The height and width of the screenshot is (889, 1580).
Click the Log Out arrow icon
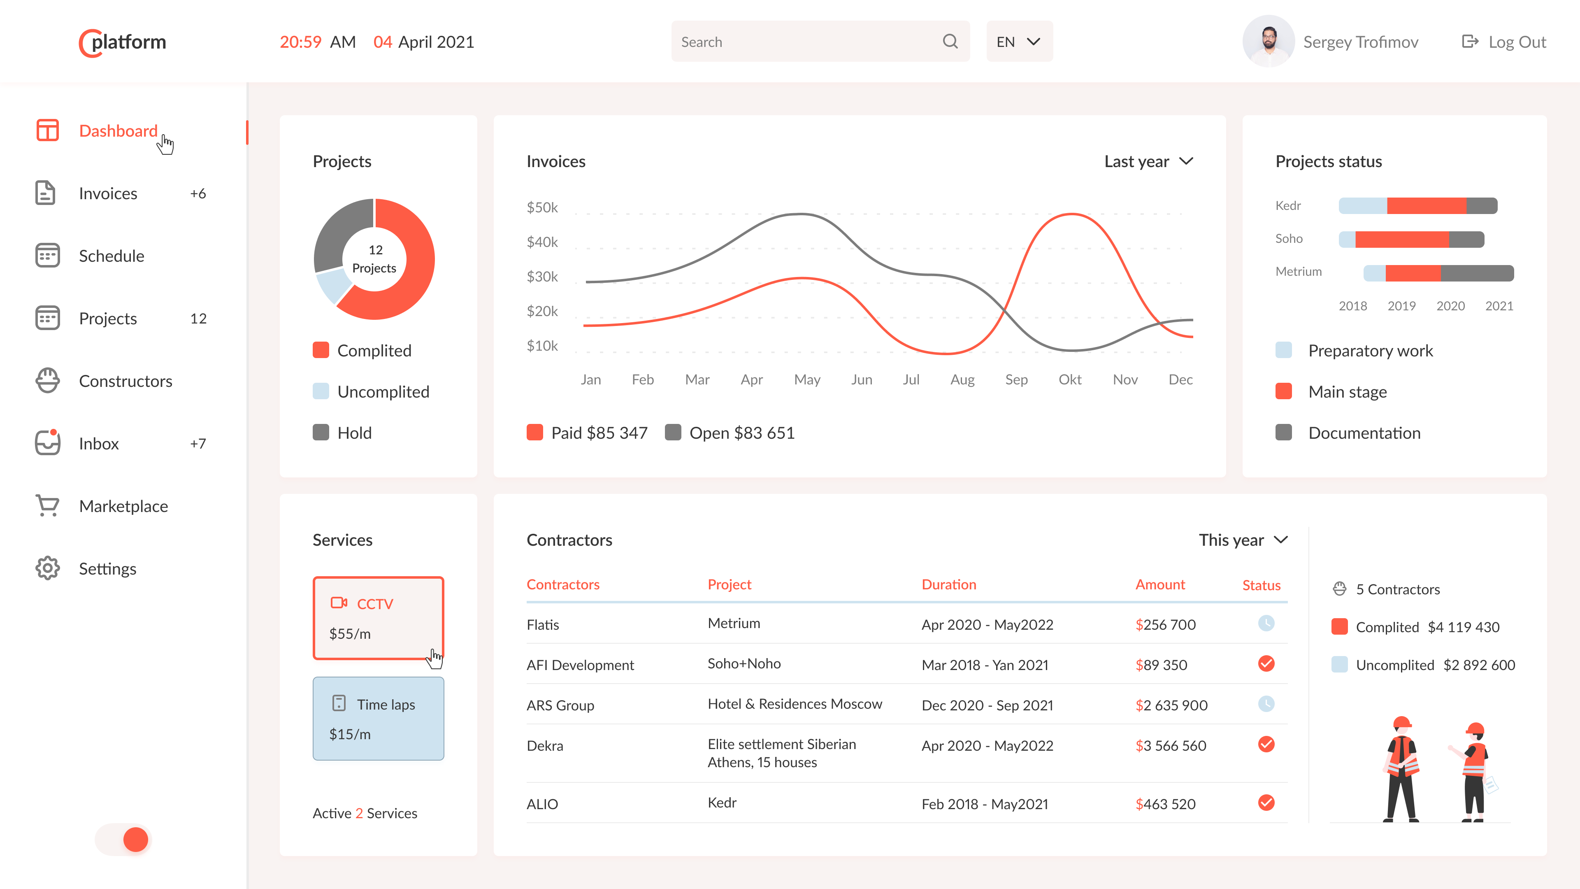pyautogui.click(x=1470, y=42)
